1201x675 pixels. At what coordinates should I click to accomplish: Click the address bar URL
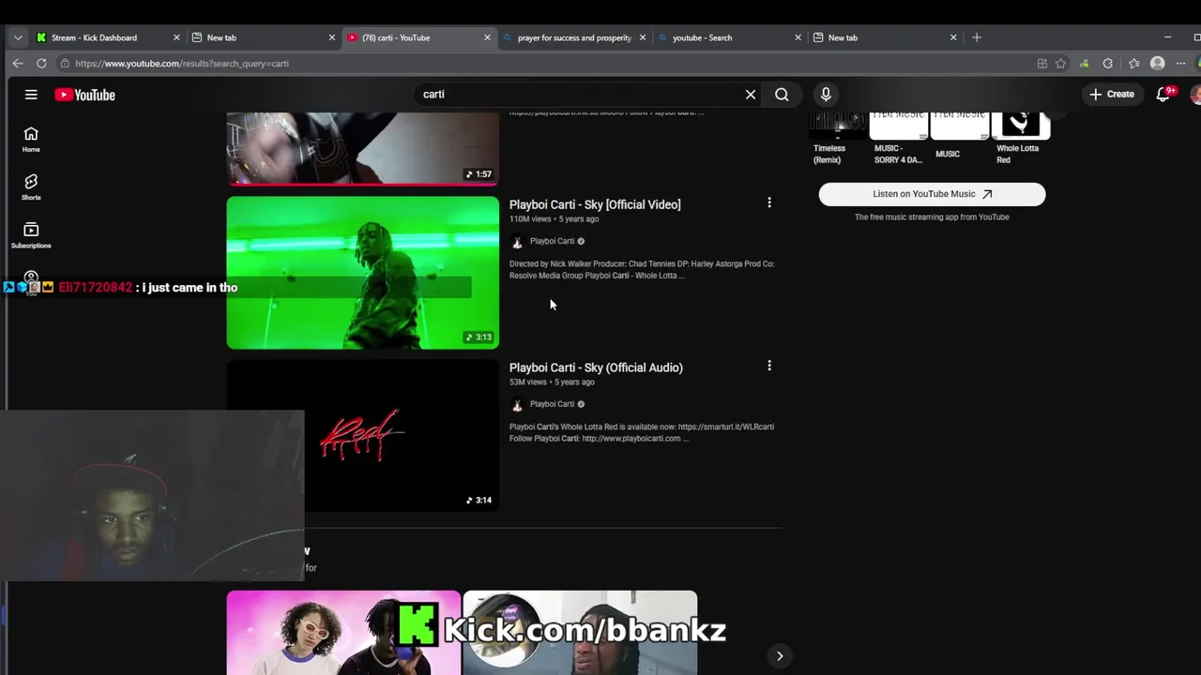(x=182, y=64)
